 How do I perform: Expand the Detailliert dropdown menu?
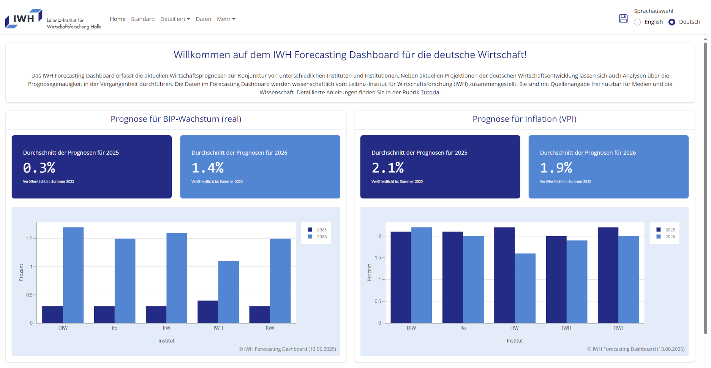coord(175,19)
